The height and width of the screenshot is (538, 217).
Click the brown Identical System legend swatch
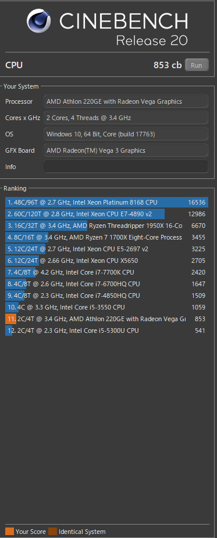pyautogui.click(x=53, y=532)
